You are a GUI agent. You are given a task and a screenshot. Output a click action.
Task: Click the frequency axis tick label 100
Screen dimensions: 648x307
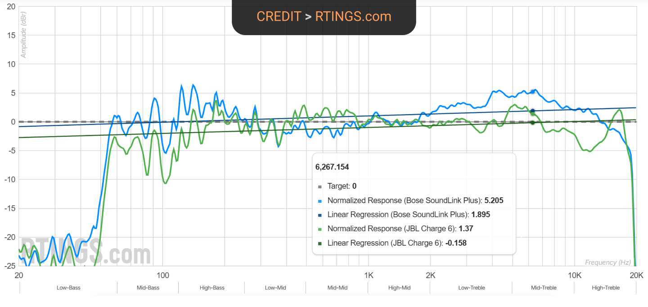[x=162, y=275]
